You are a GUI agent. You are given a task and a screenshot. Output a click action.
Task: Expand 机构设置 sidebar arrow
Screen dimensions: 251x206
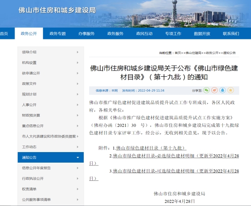(x=77, y=63)
